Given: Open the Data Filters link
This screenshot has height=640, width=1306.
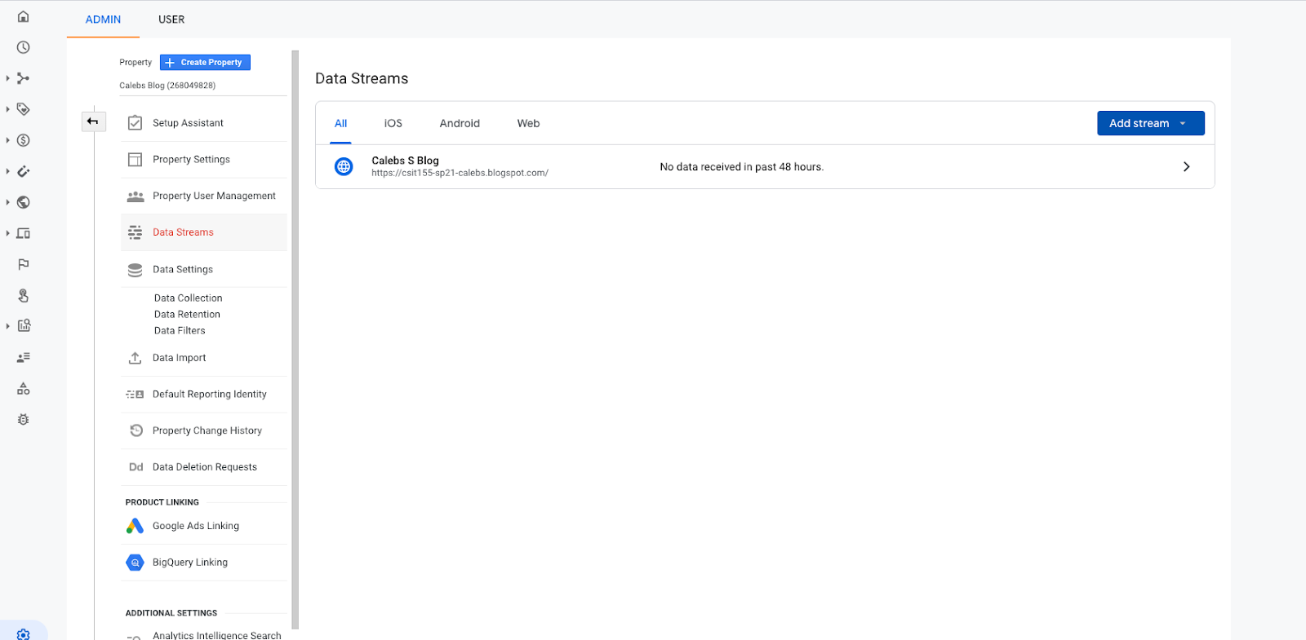Looking at the screenshot, I should pos(180,331).
